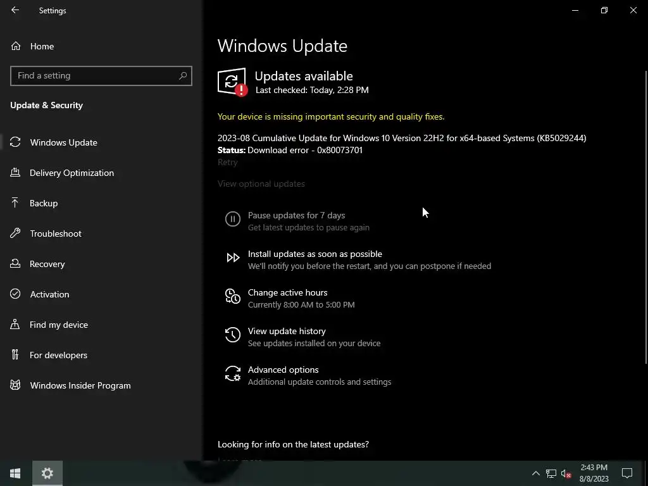Click the update status icon with red alert
This screenshot has width=648, height=486.
[x=232, y=82]
